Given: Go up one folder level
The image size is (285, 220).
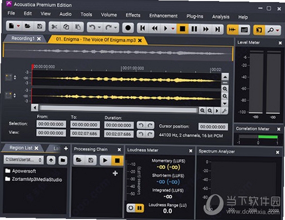Looking at the screenshot, I should coord(51,160).
